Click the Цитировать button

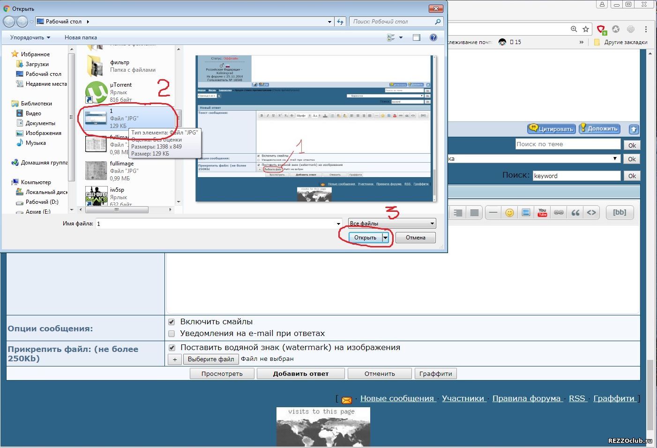[x=551, y=129]
